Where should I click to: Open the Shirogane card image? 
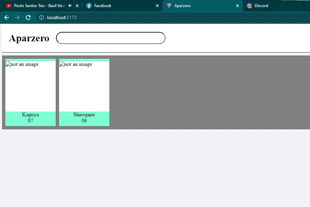84,86
